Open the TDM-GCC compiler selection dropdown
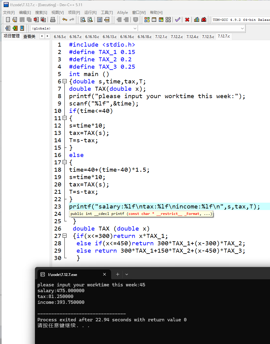This screenshot has height=344, width=270. point(241,20)
